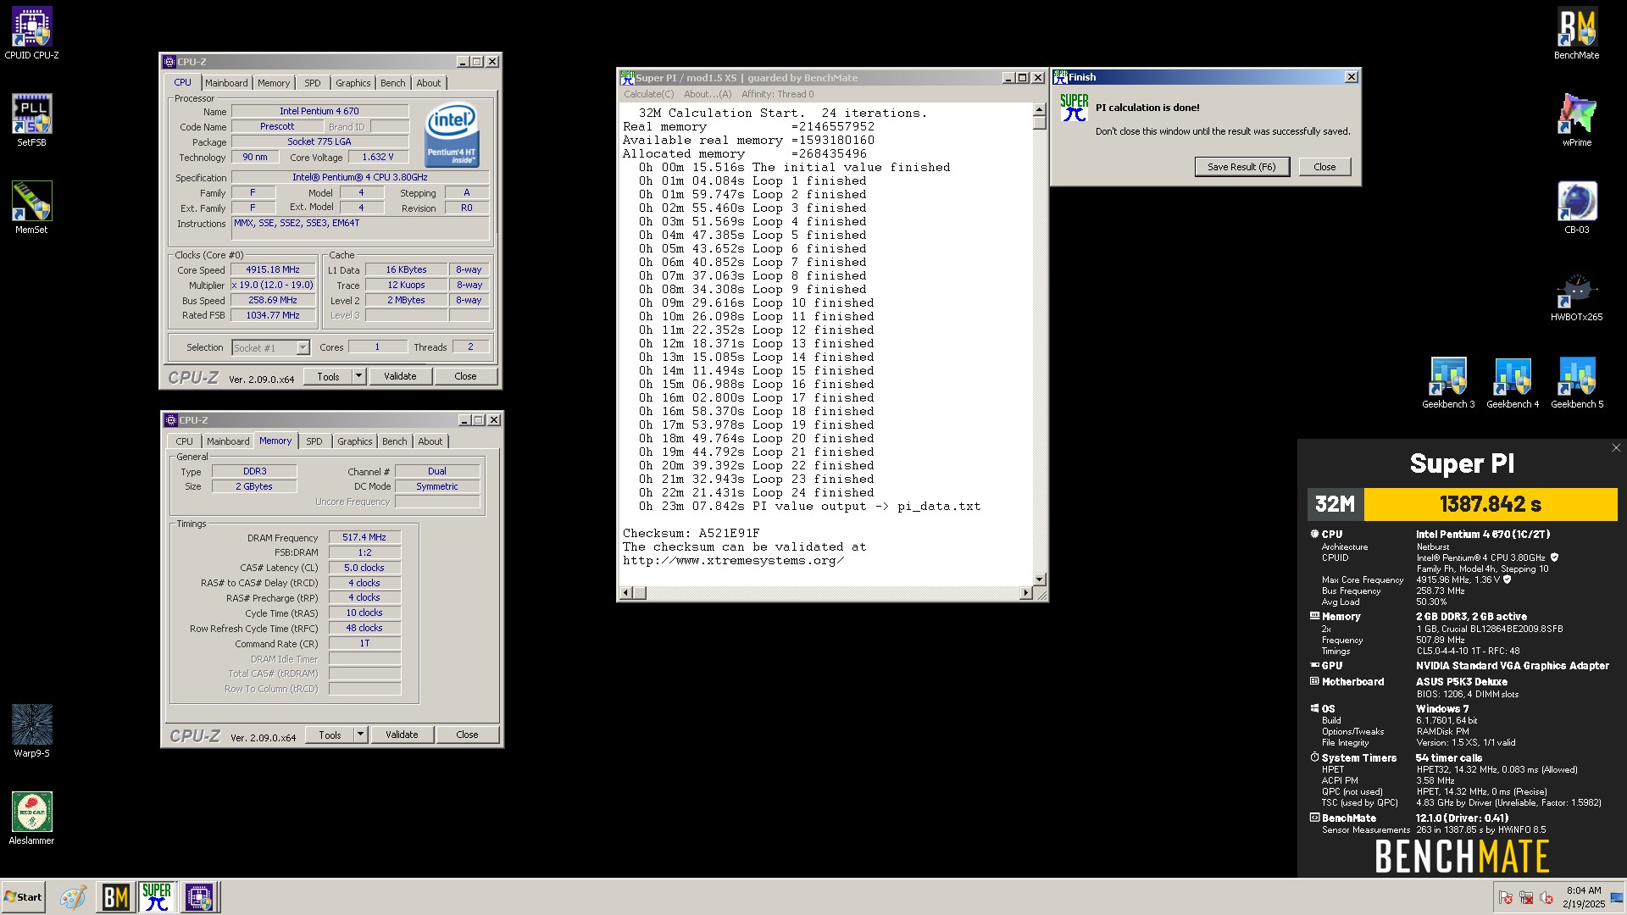Click Save Result (F6) button
Image resolution: width=1627 pixels, height=915 pixels.
(x=1241, y=167)
